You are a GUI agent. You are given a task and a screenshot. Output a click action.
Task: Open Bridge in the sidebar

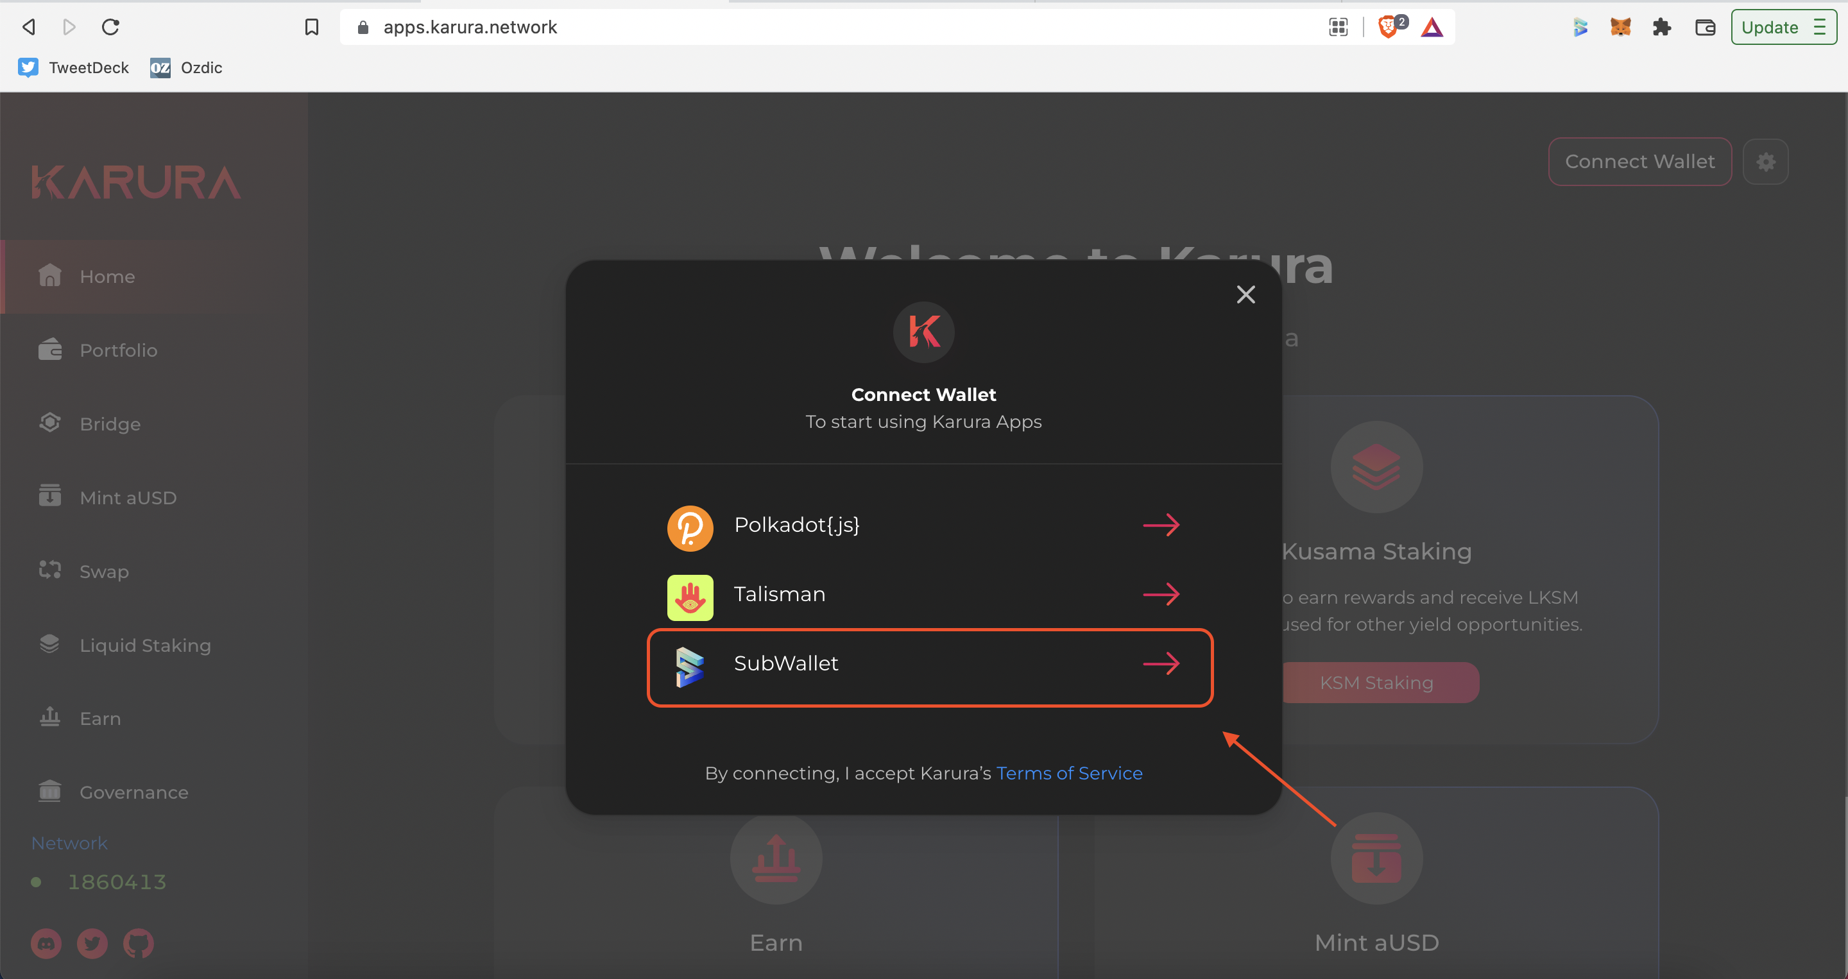(x=154, y=424)
